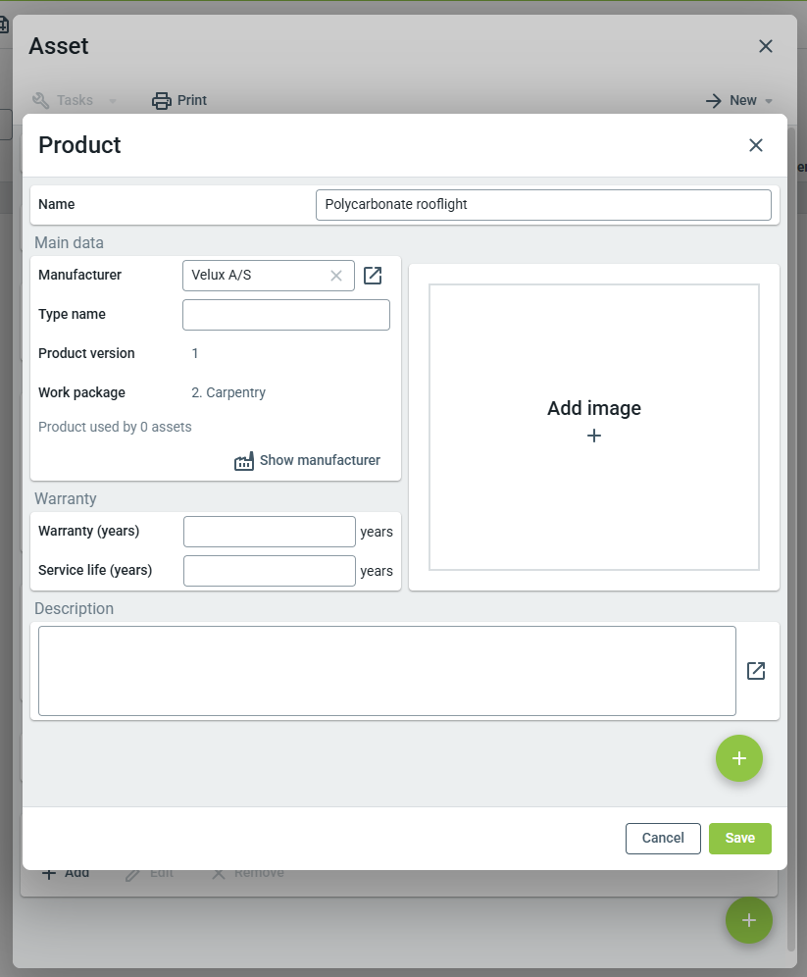Viewport: 807px width, 977px height.
Task: Click the Warranty (years) input
Action: tap(270, 532)
